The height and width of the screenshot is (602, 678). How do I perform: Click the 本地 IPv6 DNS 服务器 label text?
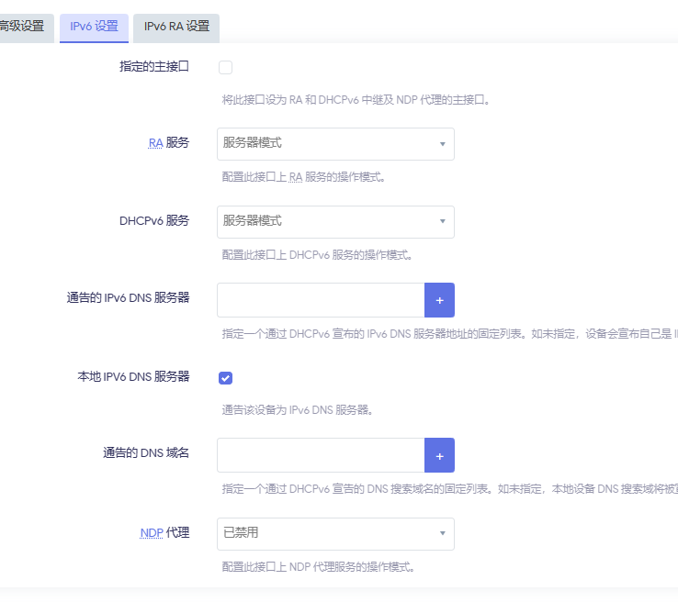coord(133,376)
